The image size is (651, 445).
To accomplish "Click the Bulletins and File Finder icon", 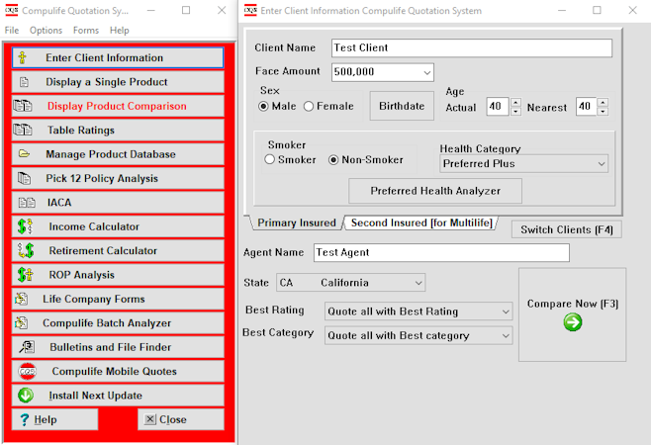I will point(27,347).
